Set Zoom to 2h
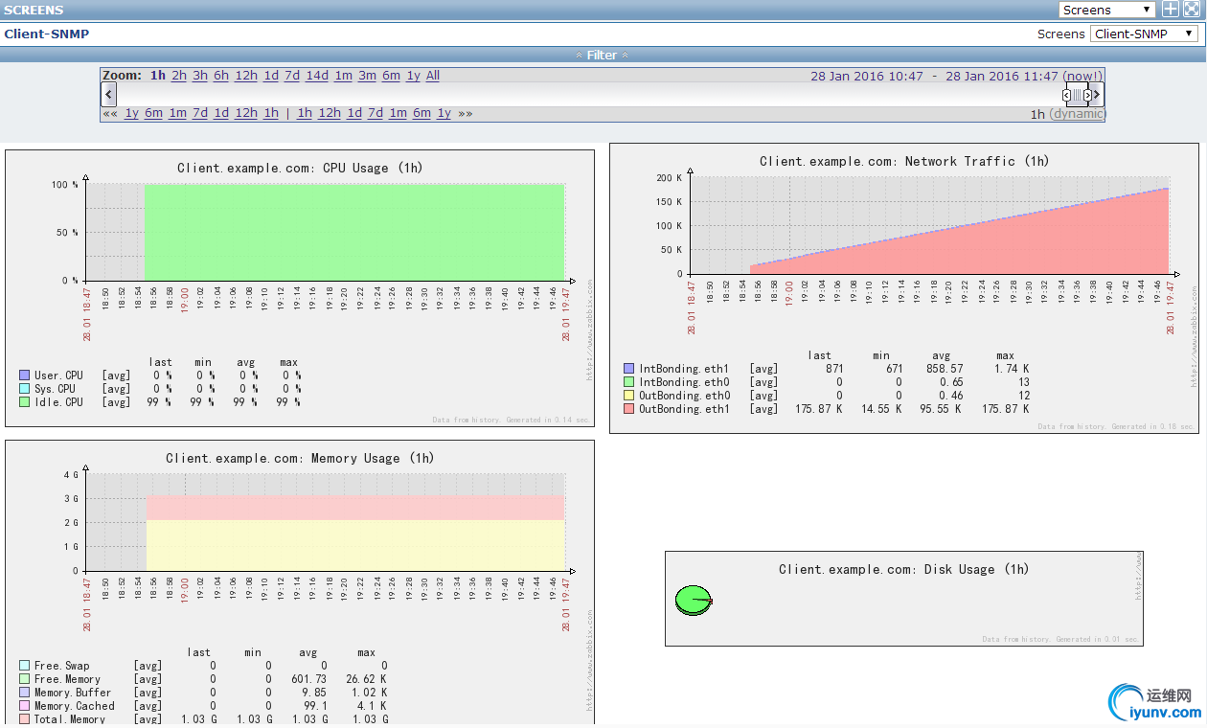Viewport: 1207px width, 728px height. (179, 76)
